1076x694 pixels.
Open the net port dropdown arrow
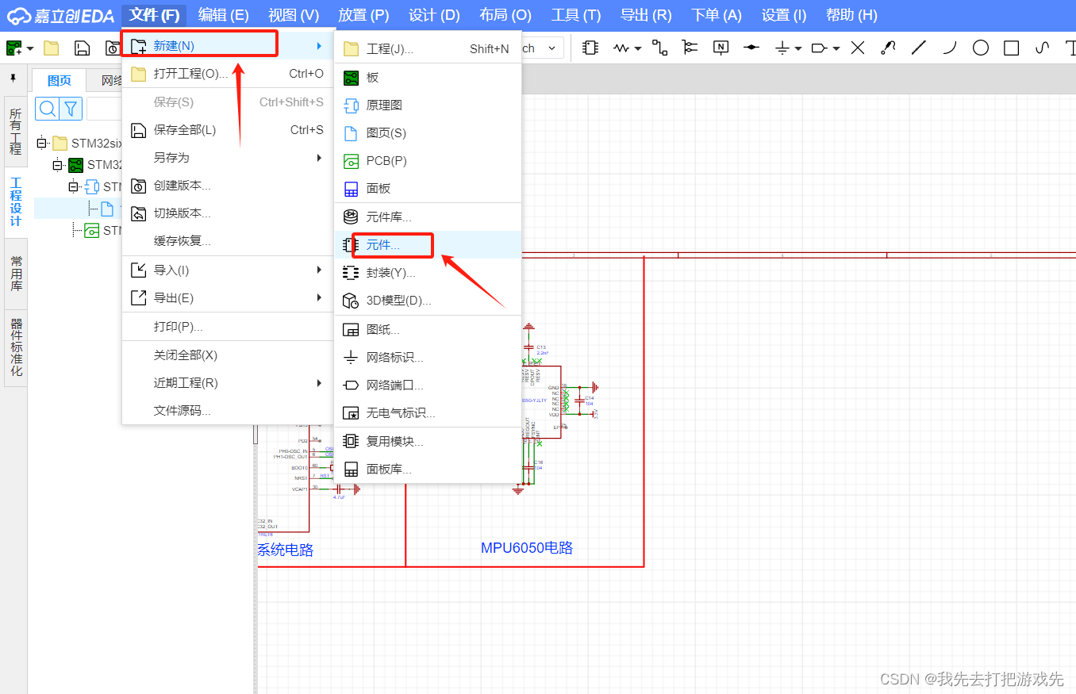click(x=836, y=48)
